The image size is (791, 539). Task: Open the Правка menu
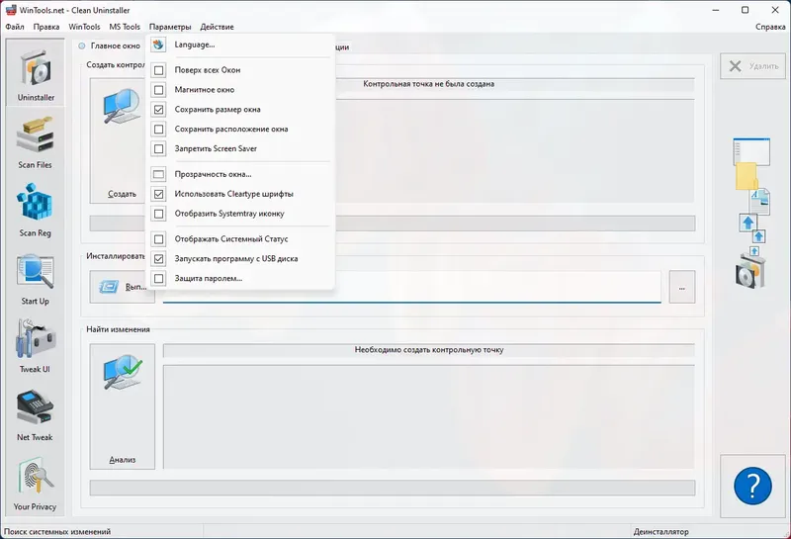(45, 27)
